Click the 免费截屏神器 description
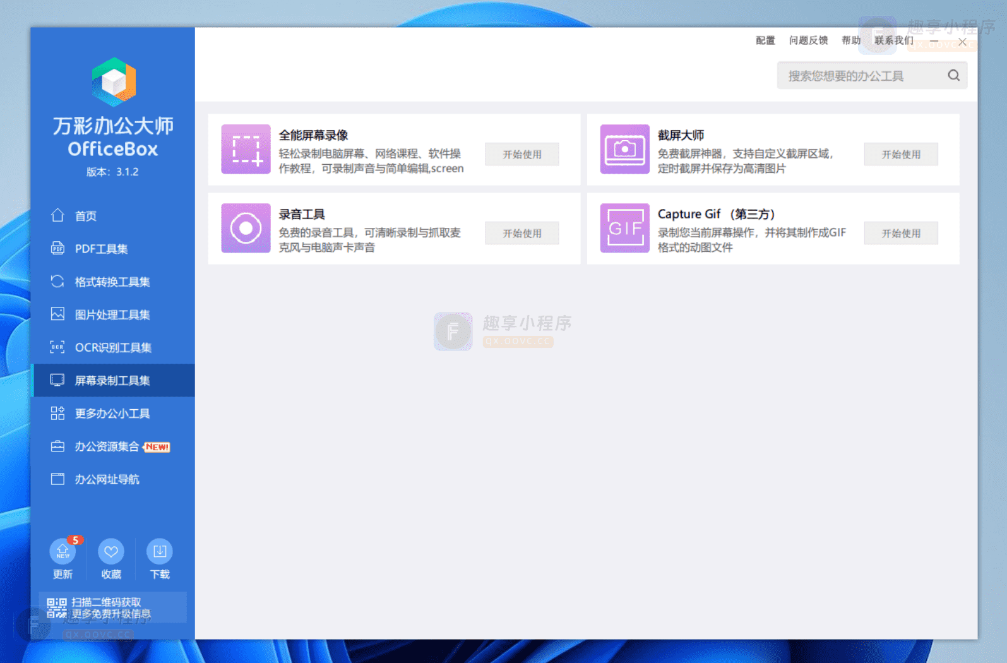This screenshot has width=1007, height=663. (746, 161)
